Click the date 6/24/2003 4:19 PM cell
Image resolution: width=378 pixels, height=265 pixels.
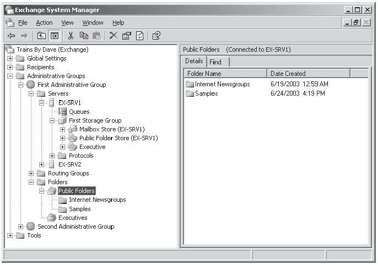pos(298,93)
